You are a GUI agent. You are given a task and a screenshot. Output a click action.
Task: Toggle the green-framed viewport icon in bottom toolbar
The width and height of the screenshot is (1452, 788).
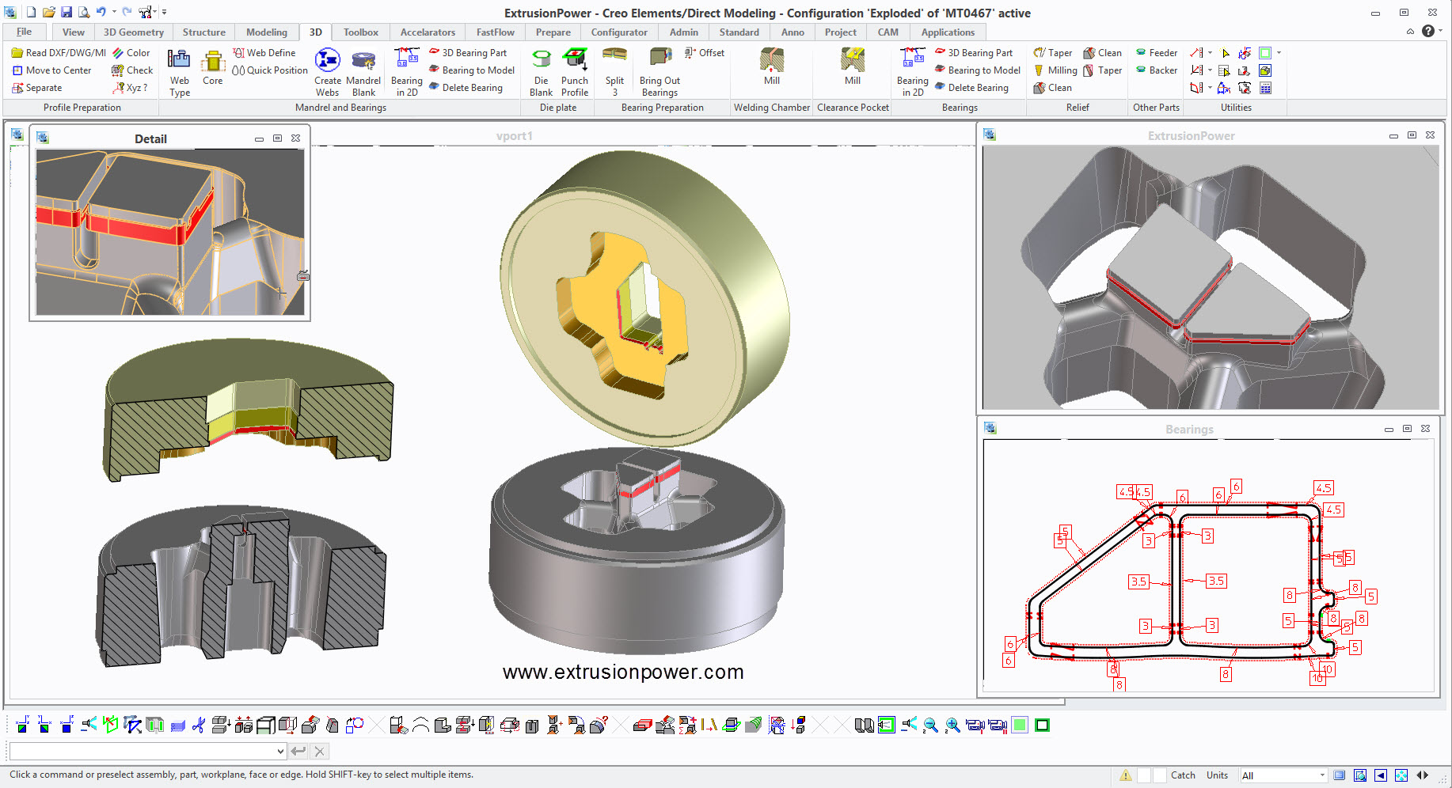pos(887,725)
